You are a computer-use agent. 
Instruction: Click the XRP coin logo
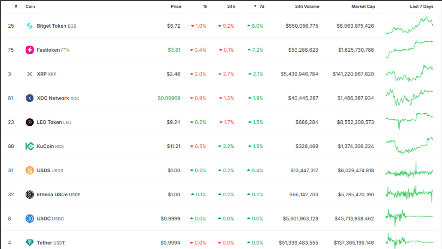(30, 74)
